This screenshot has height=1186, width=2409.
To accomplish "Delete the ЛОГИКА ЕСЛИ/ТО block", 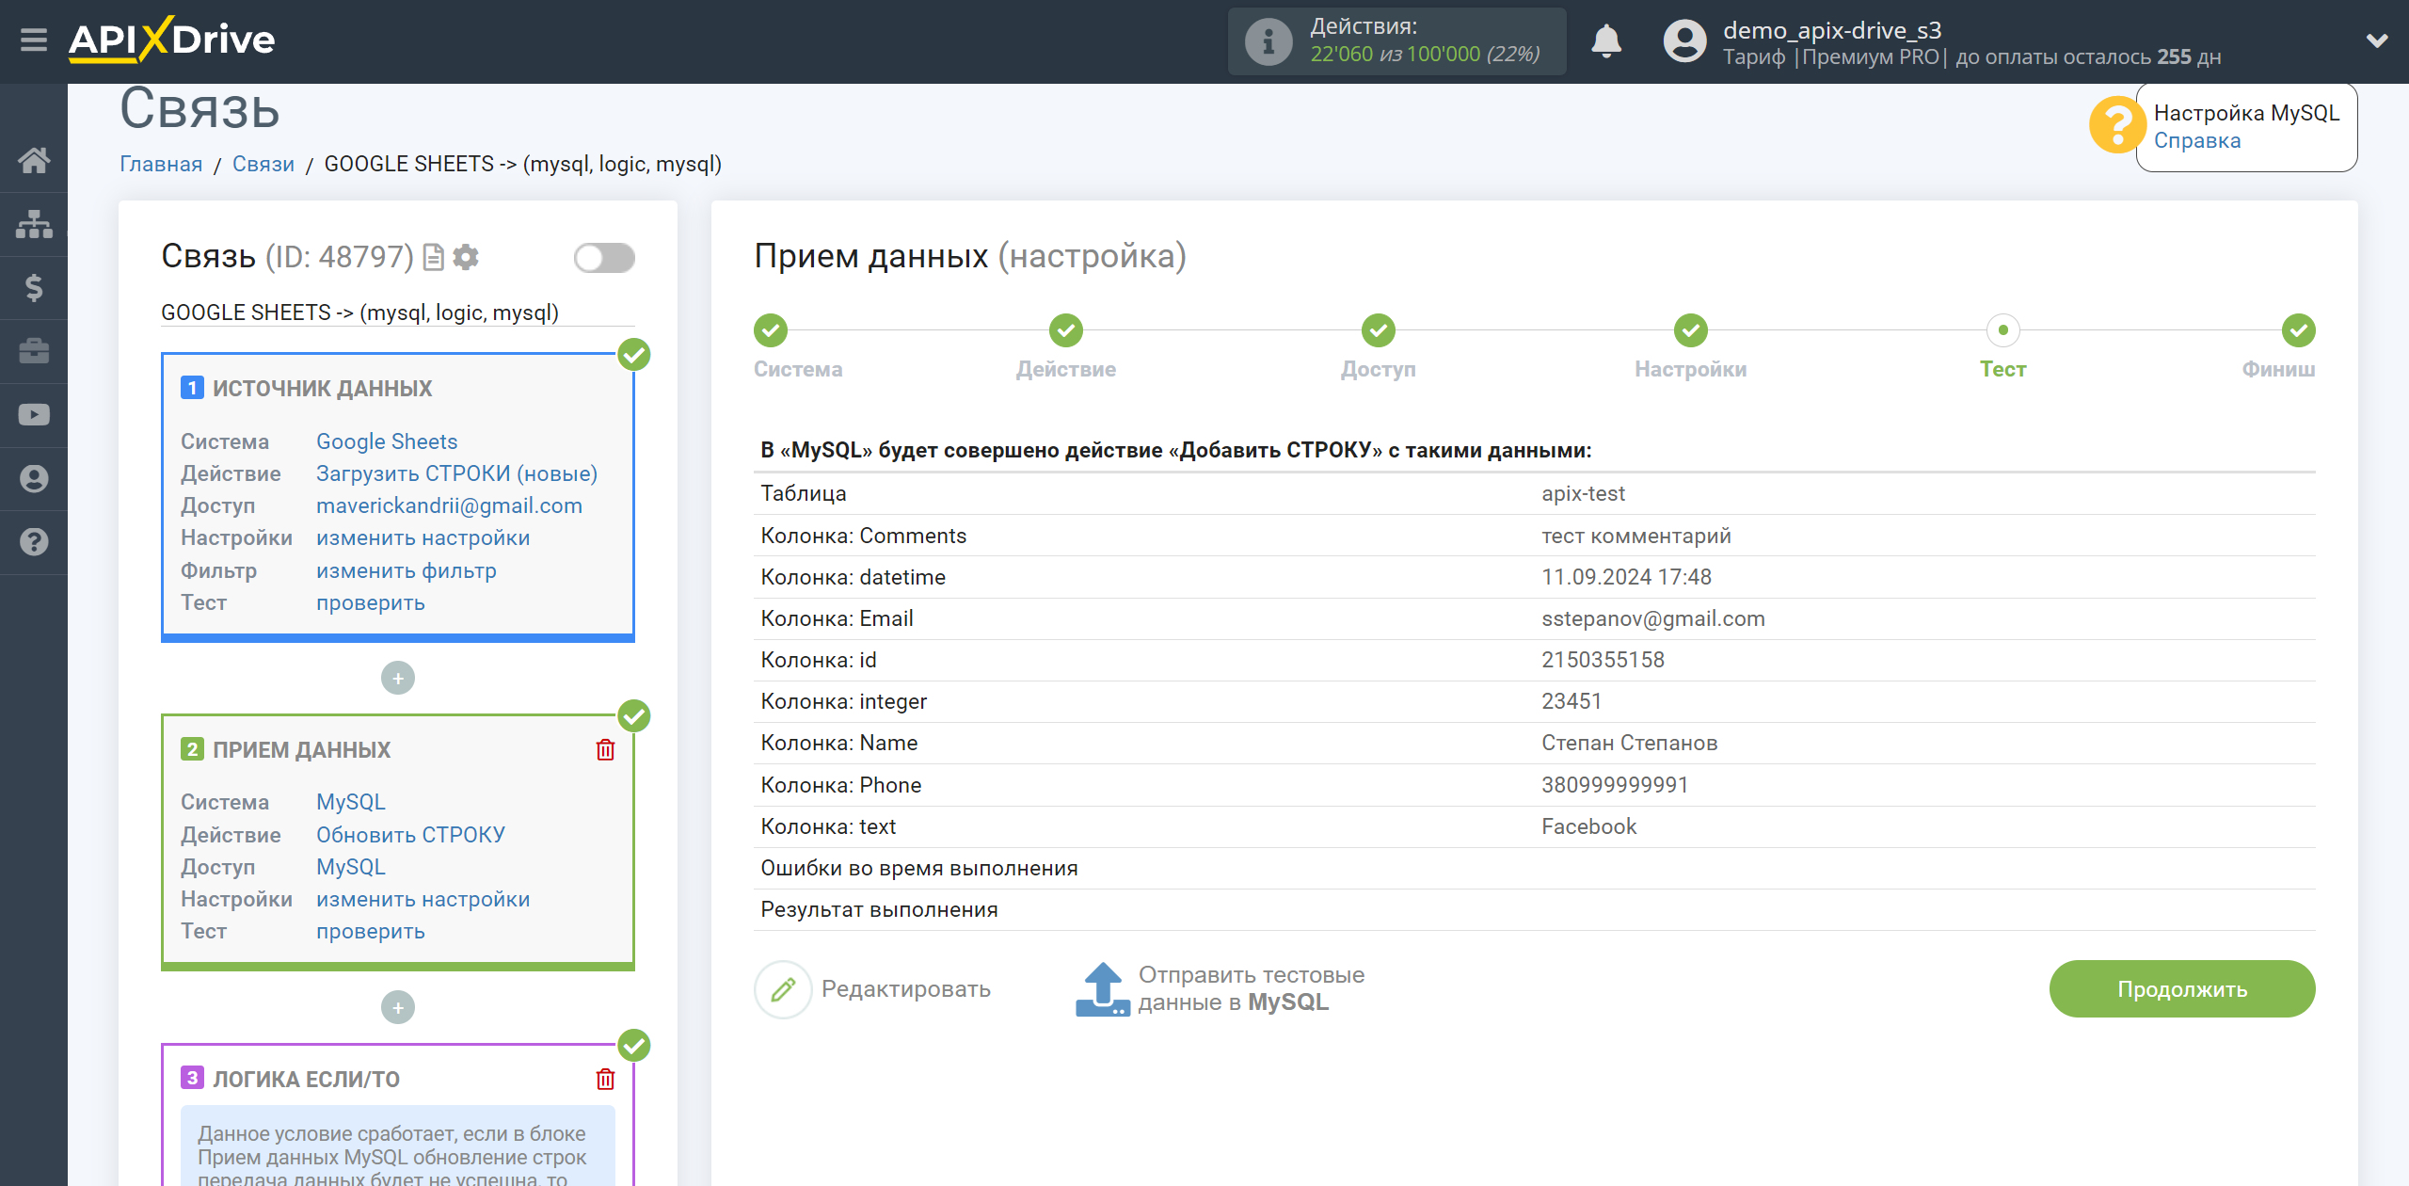I will pyautogui.click(x=605, y=1079).
